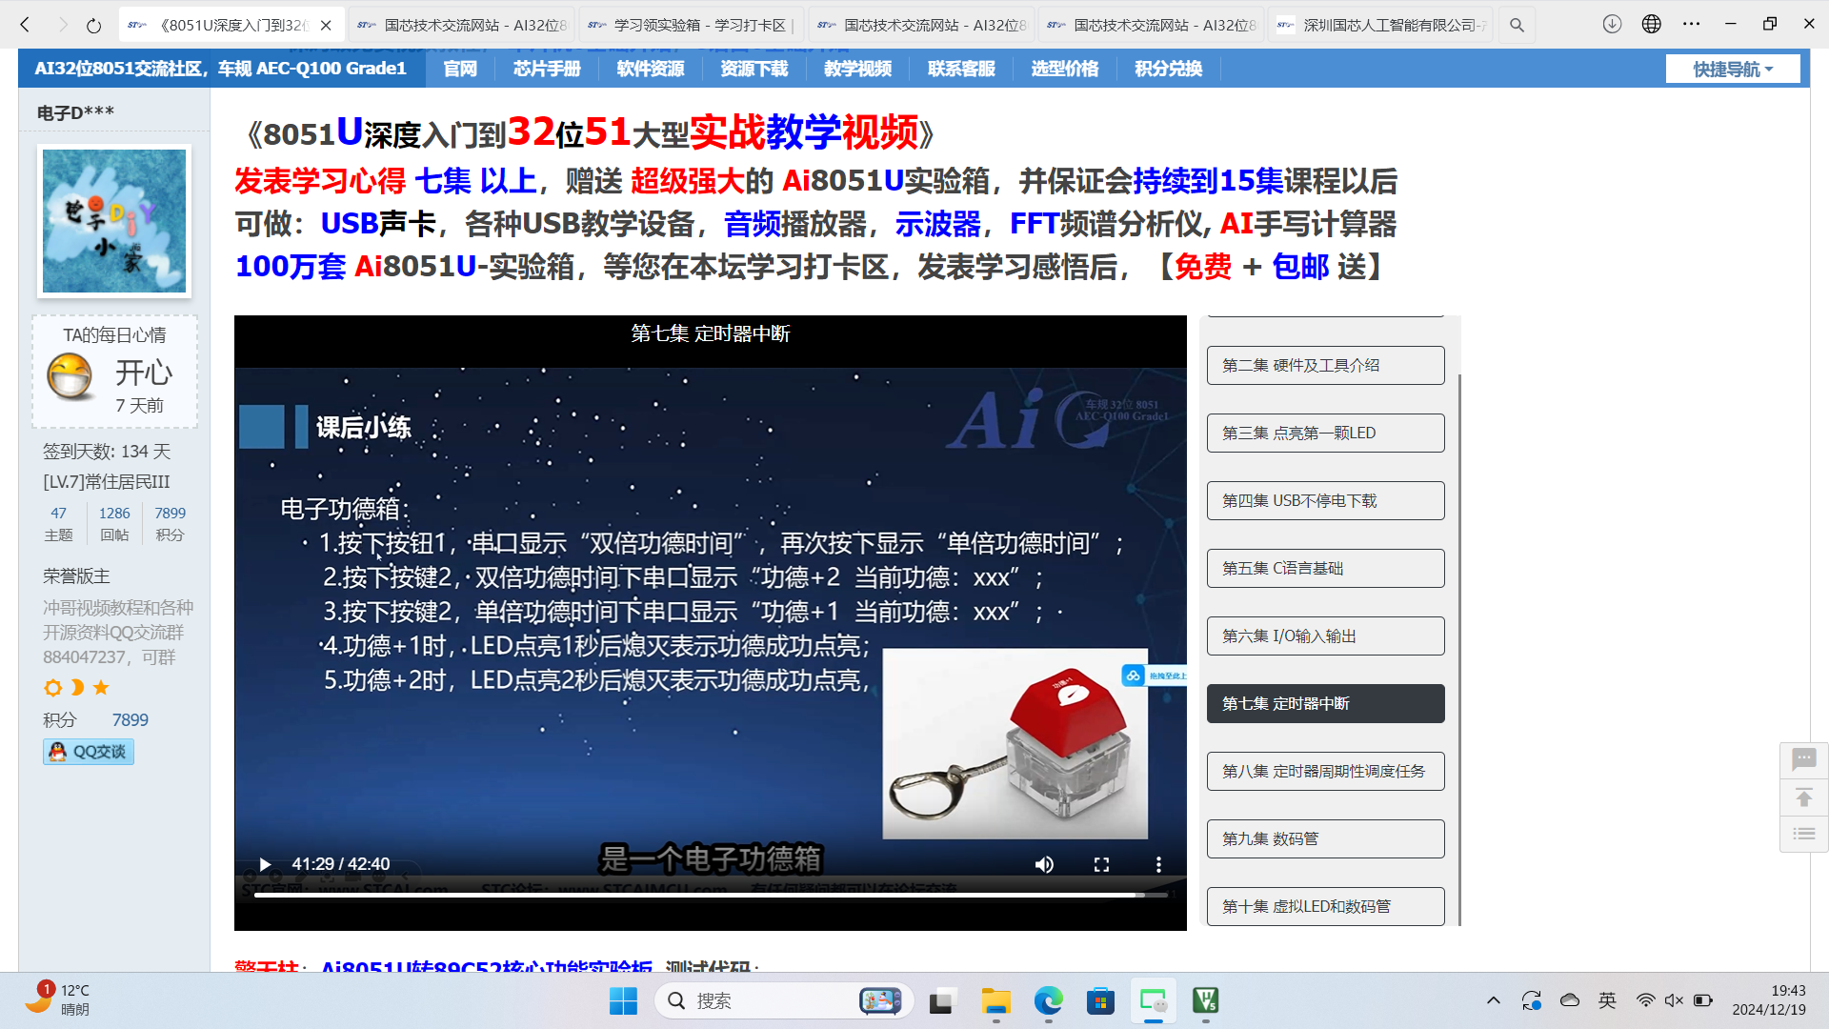Click the globe icon in browser toolbar
The height and width of the screenshot is (1029, 1829).
[x=1652, y=24]
